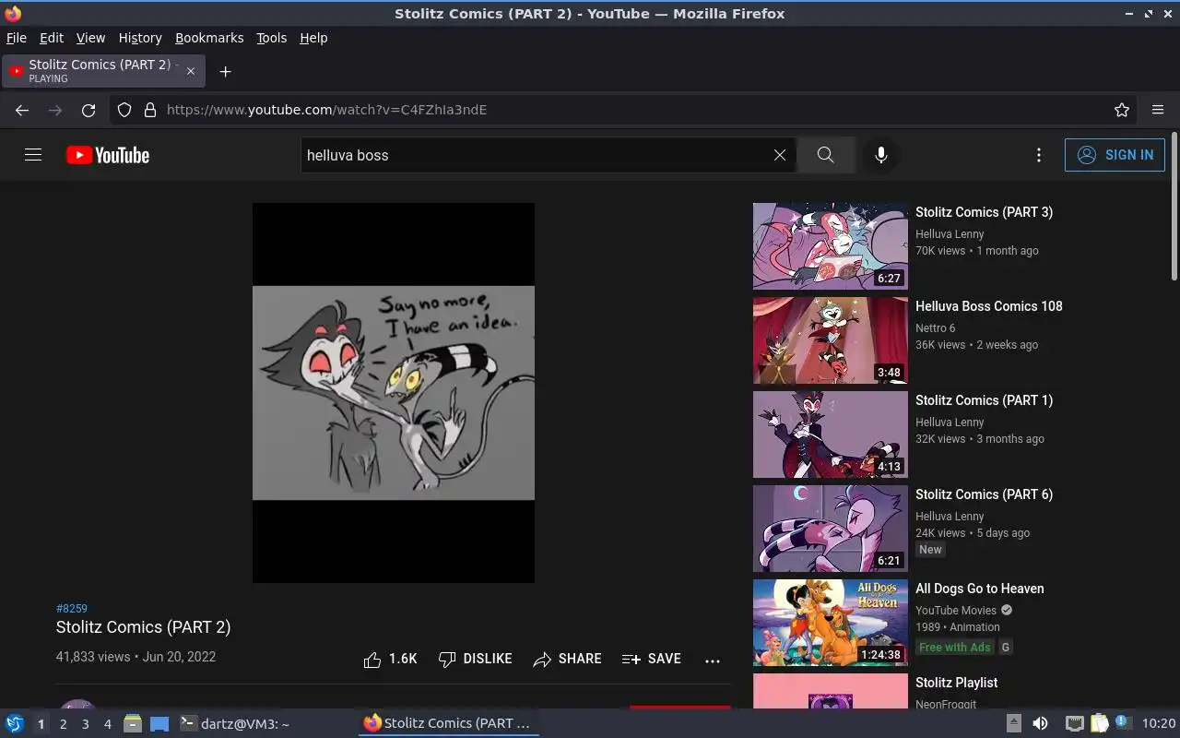1180x738 pixels.
Task: SAVE the video to a playlist
Action: tap(651, 659)
